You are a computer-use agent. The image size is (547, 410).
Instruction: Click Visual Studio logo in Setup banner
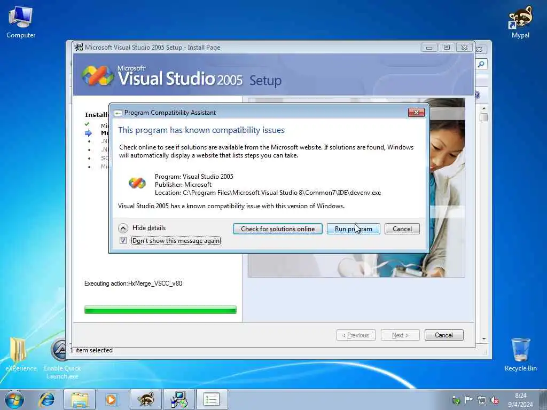pyautogui.click(x=98, y=75)
